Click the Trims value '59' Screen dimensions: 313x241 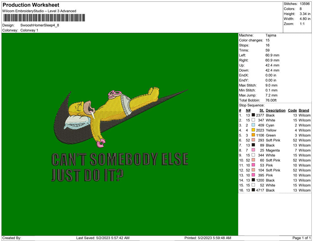coord(267,50)
